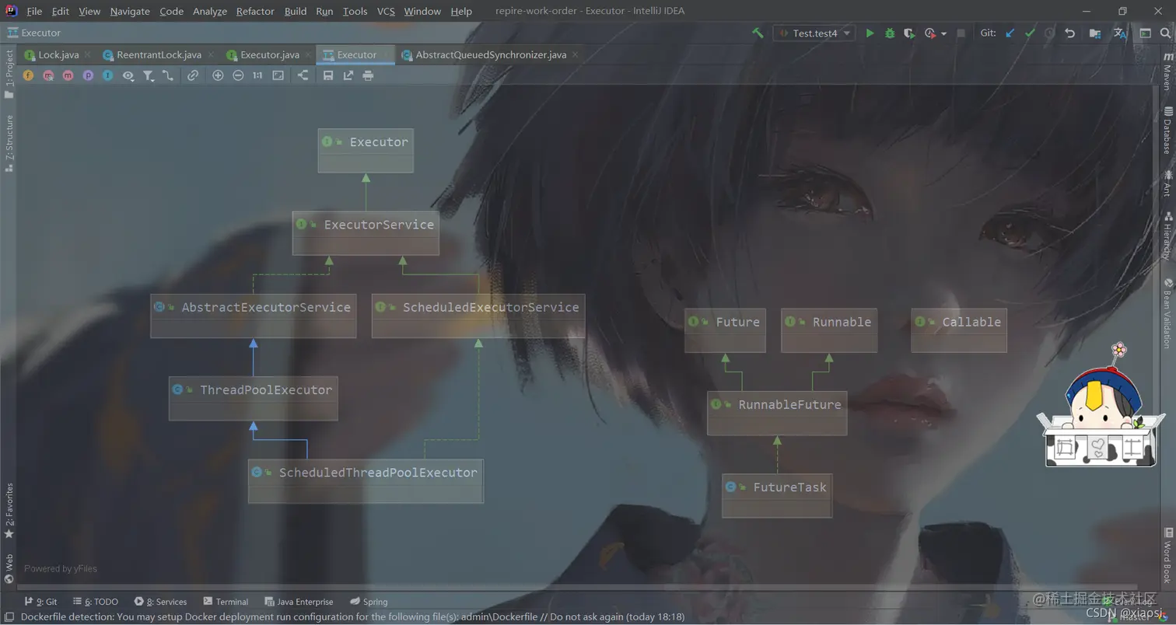Run Test.test4 with the green play icon
The image size is (1176, 625).
[x=870, y=33]
